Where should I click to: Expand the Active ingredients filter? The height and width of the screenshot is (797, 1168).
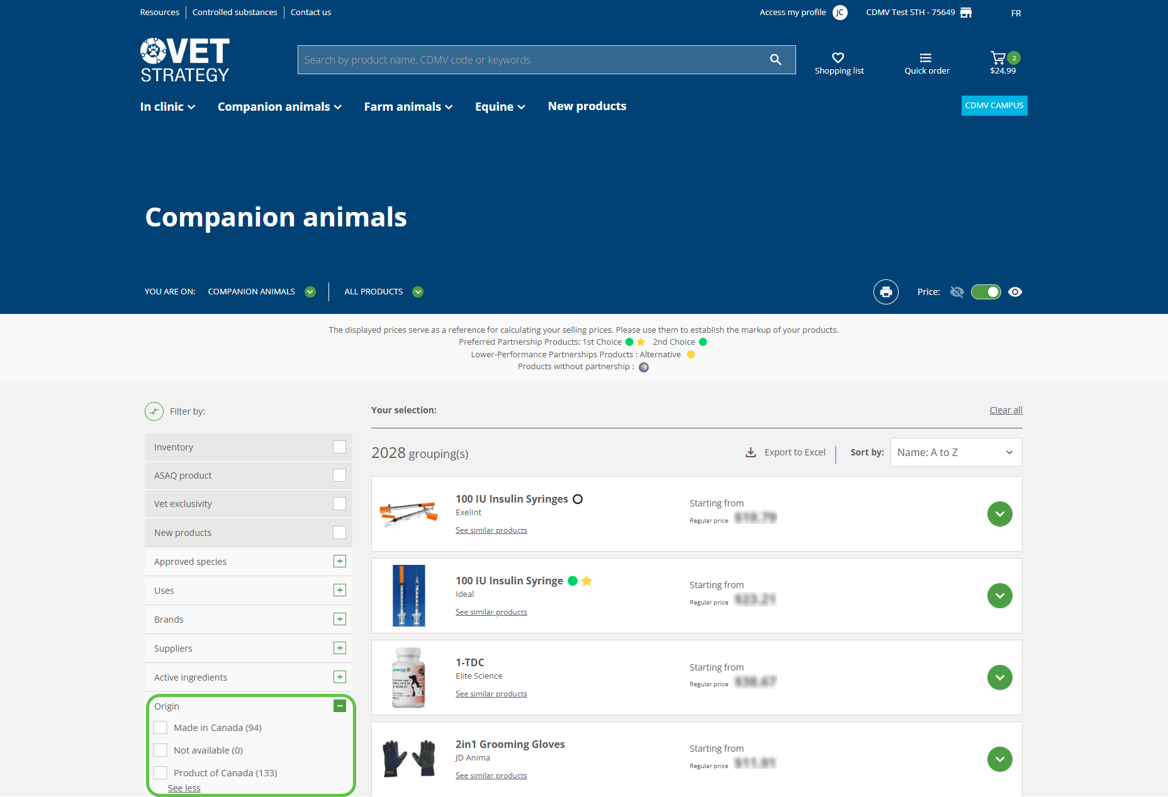pos(339,677)
